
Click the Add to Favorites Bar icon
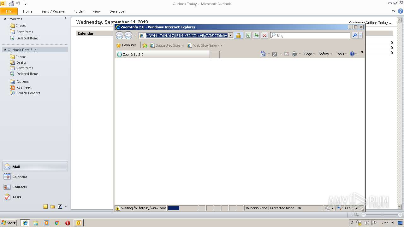pos(145,45)
